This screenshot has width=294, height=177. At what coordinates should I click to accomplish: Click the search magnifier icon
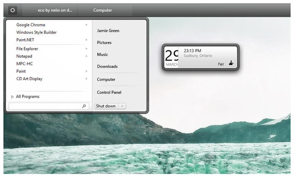pos(84,106)
